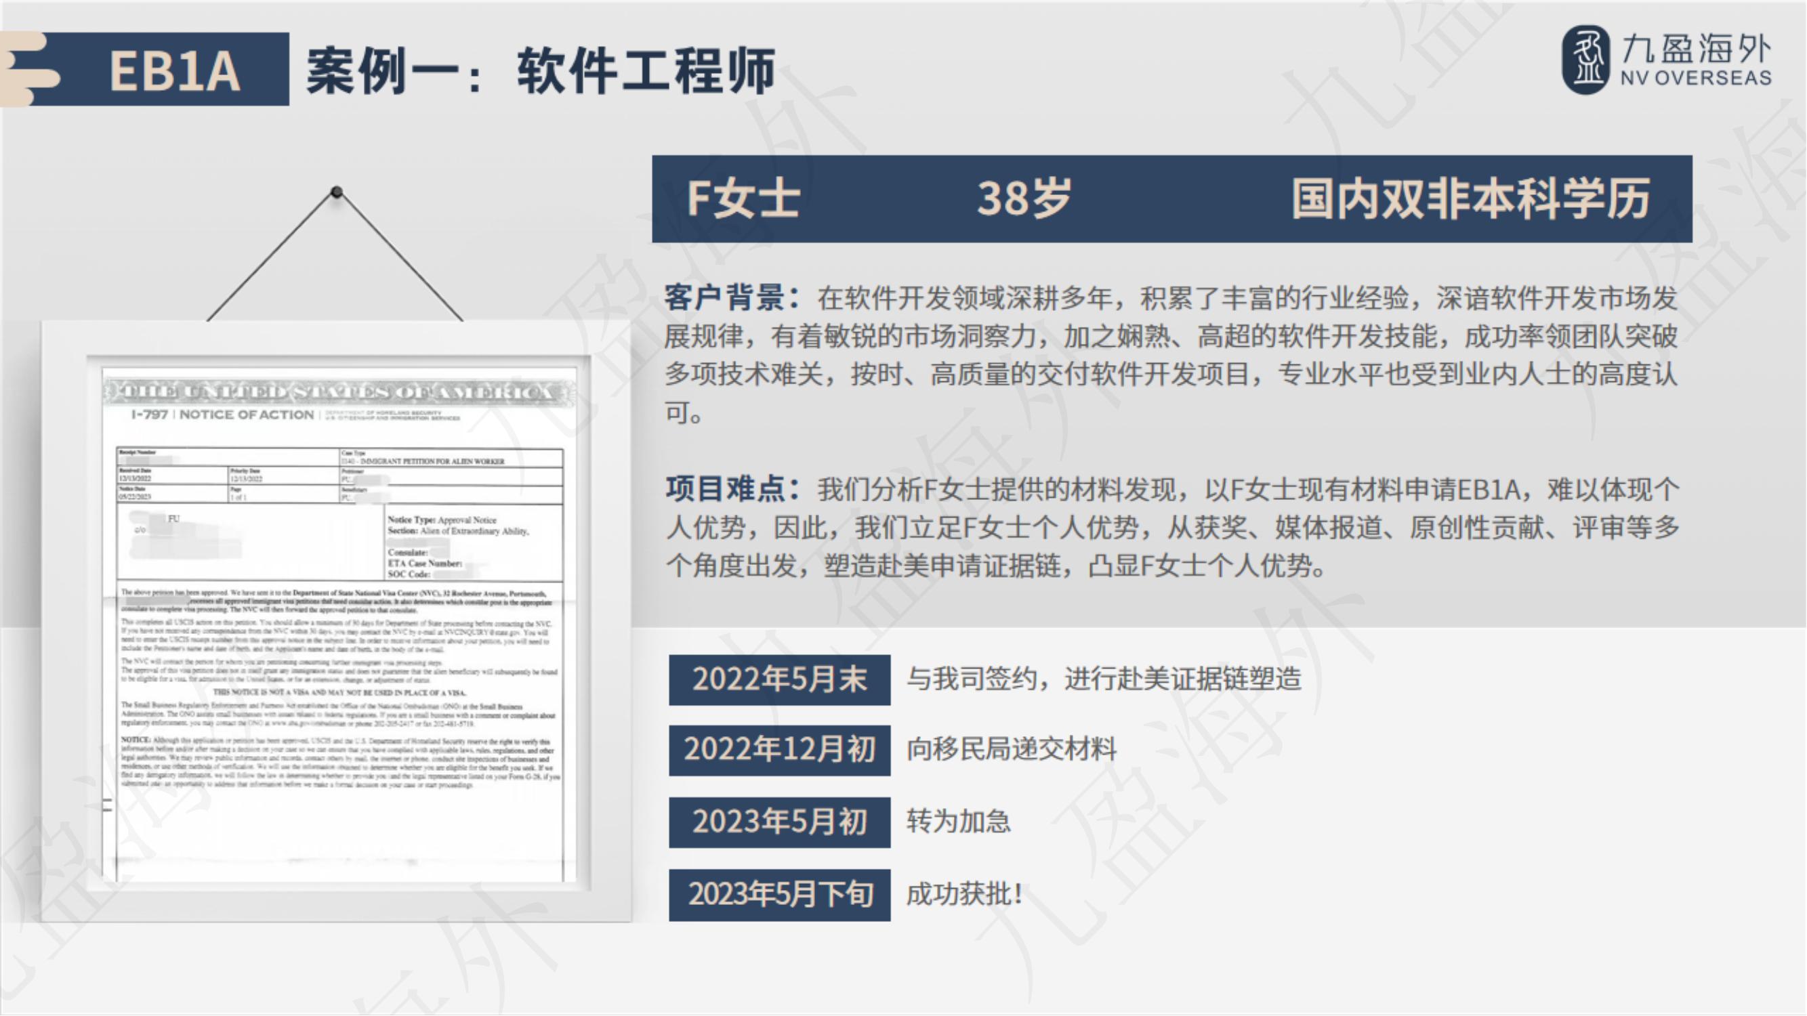The image size is (1807, 1016).
Task: Click the THE UNITED STATES OF AMERICA banner
Action: [x=338, y=392]
